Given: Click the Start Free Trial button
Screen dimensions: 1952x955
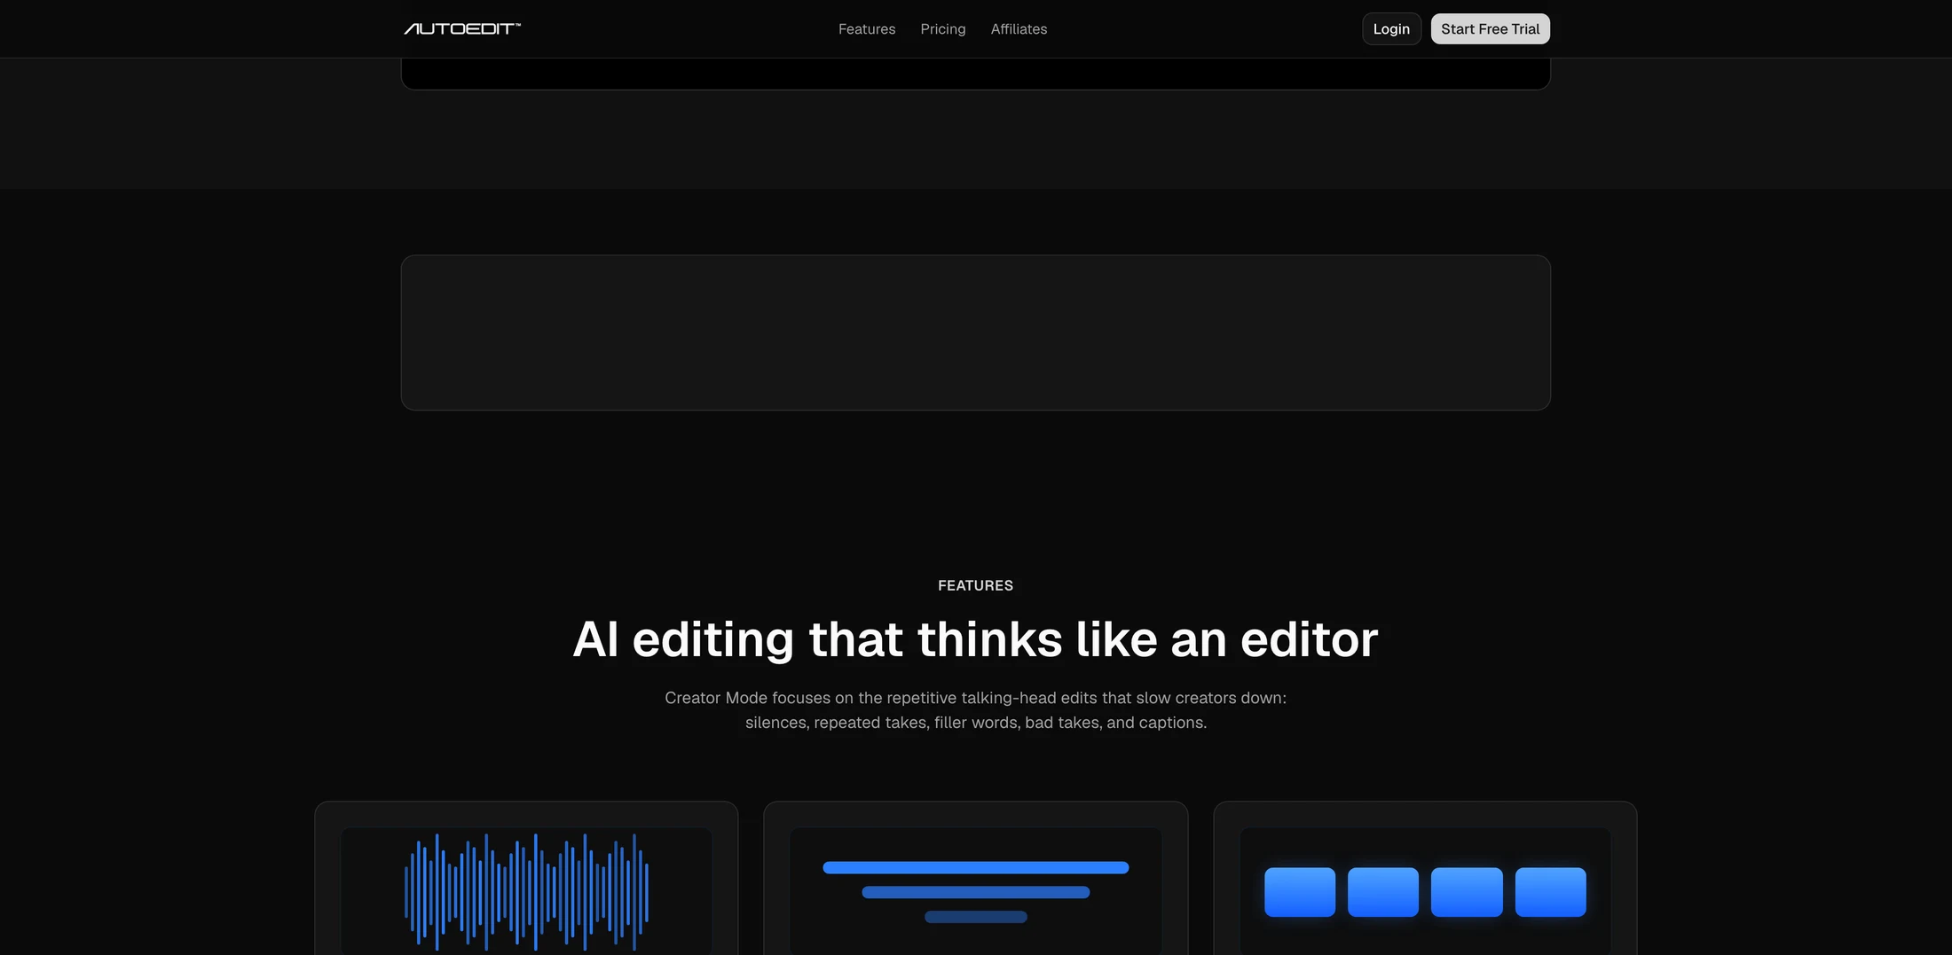Looking at the screenshot, I should [x=1491, y=29].
